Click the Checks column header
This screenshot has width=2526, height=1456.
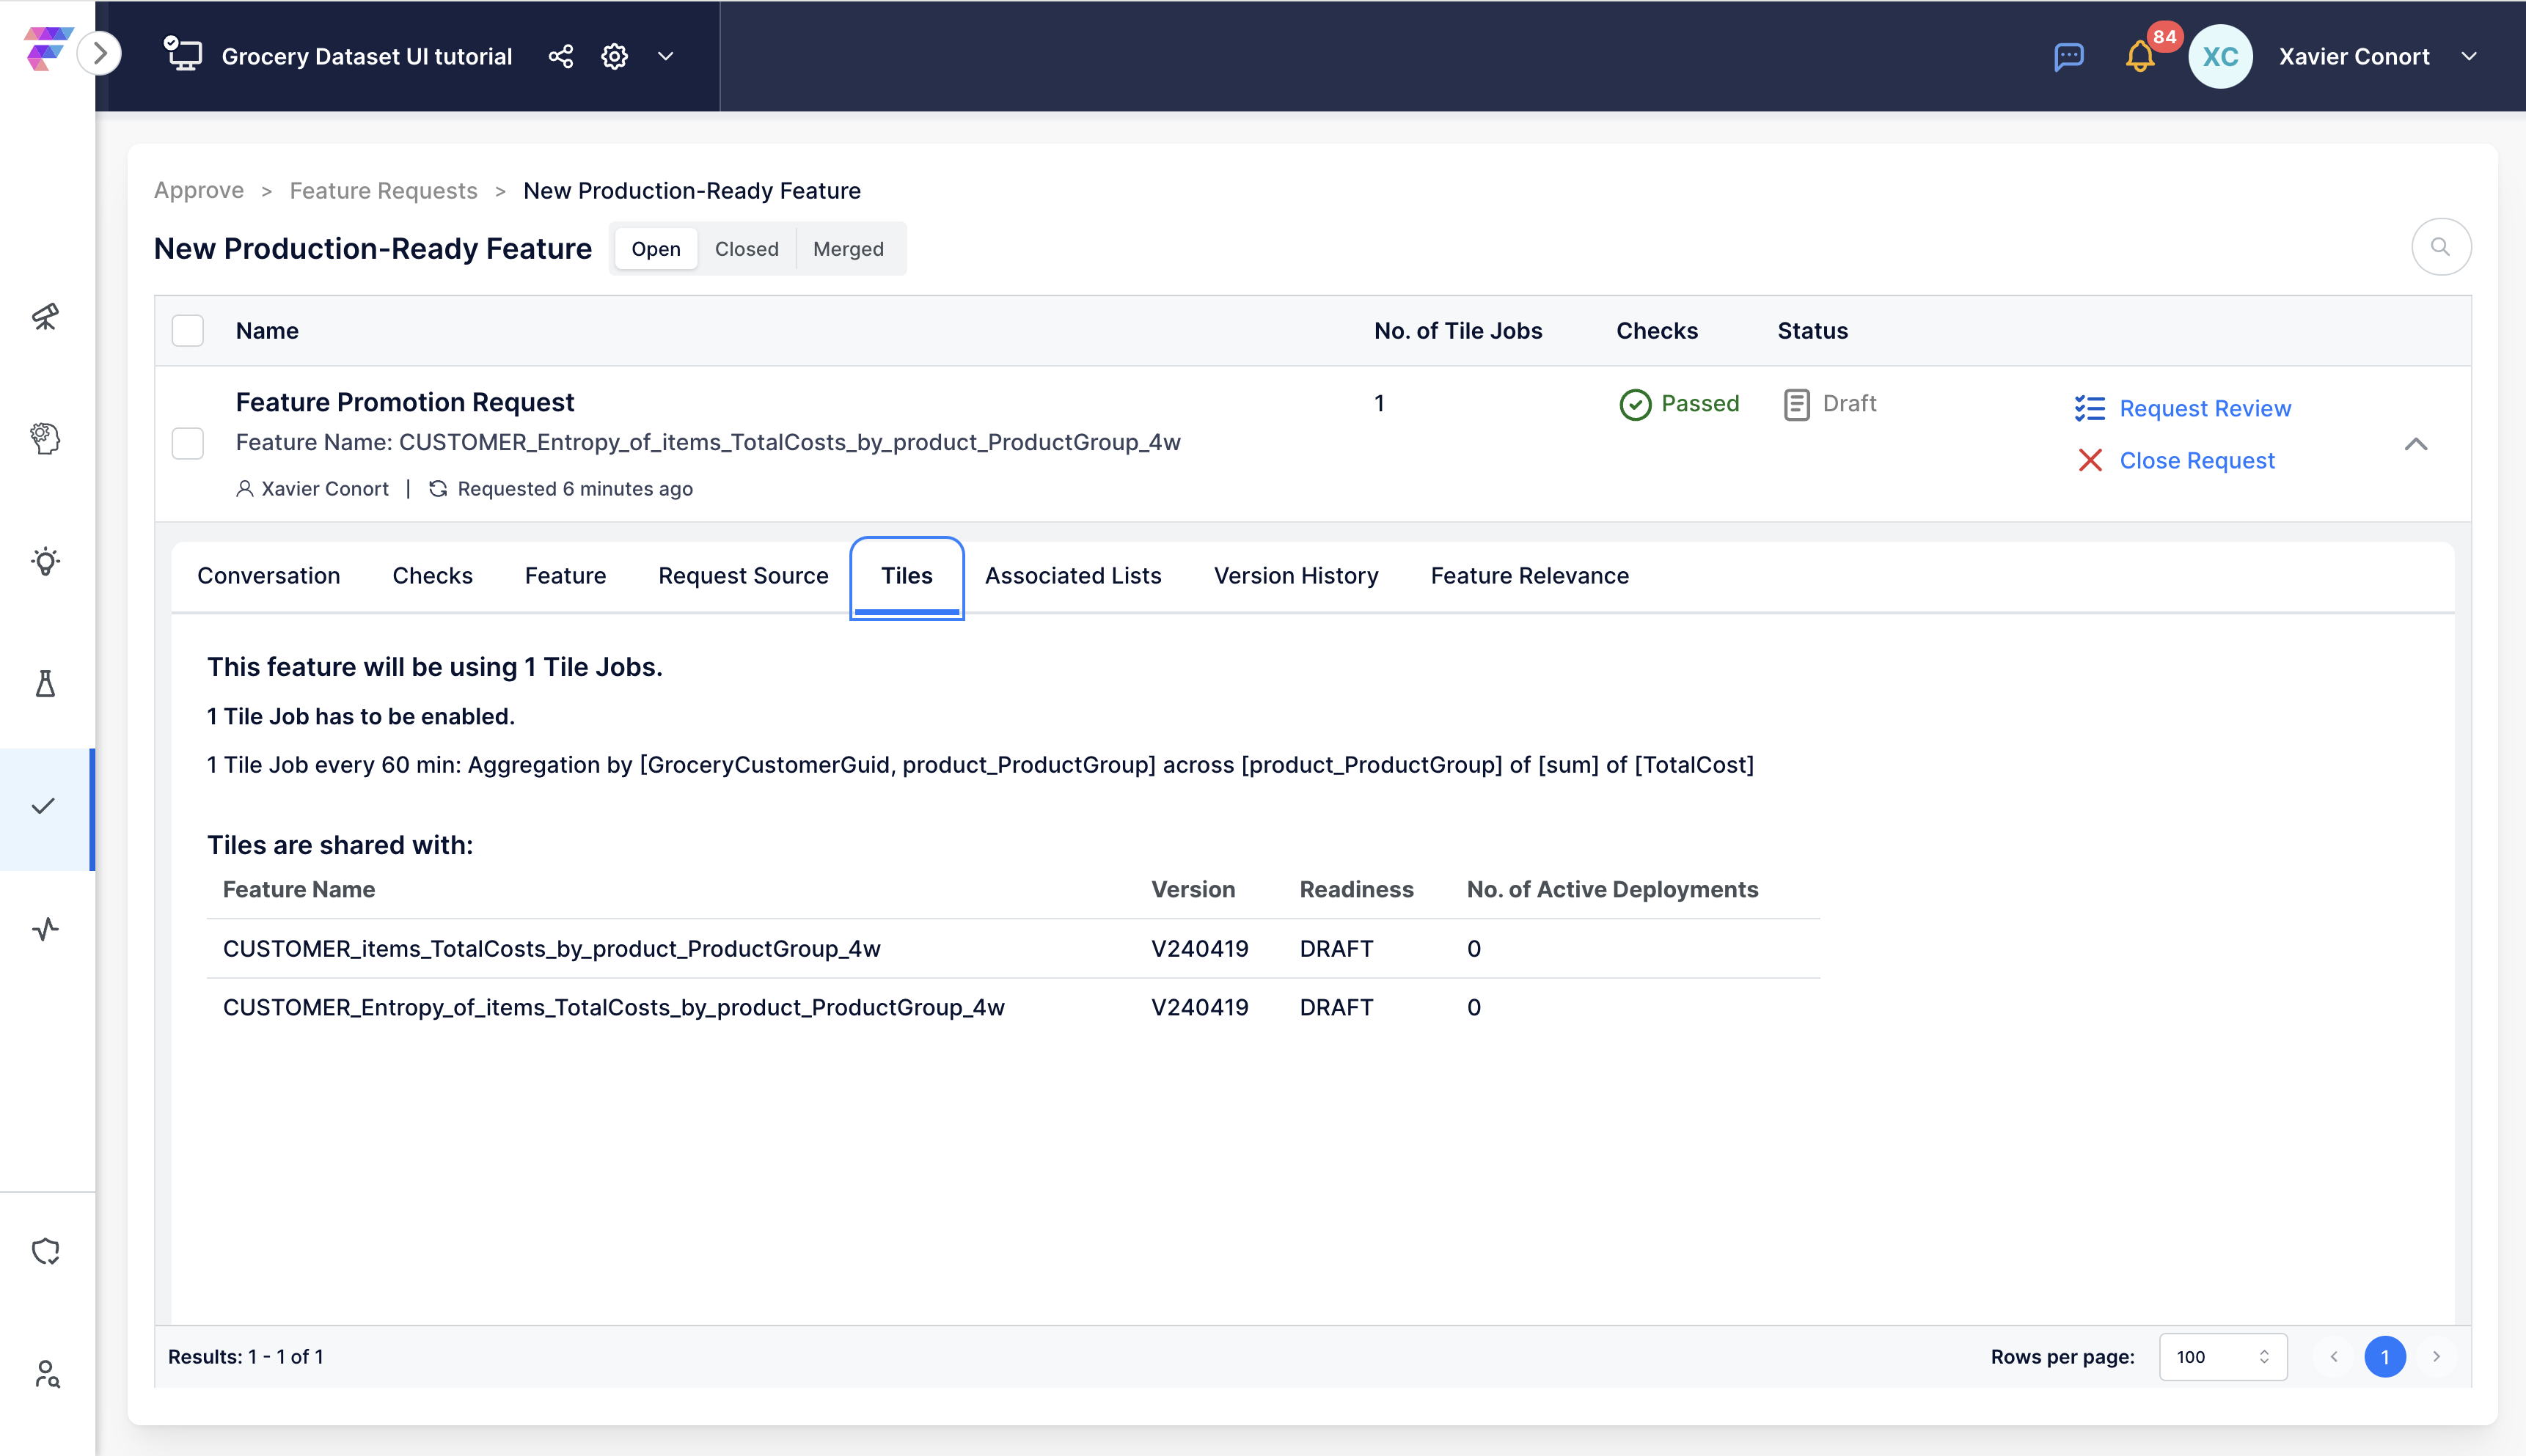click(1657, 331)
